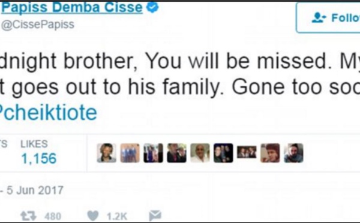Viewport: 360px width, 223px height.
Task: Open the avatar showing group in blue
Action: [130, 153]
